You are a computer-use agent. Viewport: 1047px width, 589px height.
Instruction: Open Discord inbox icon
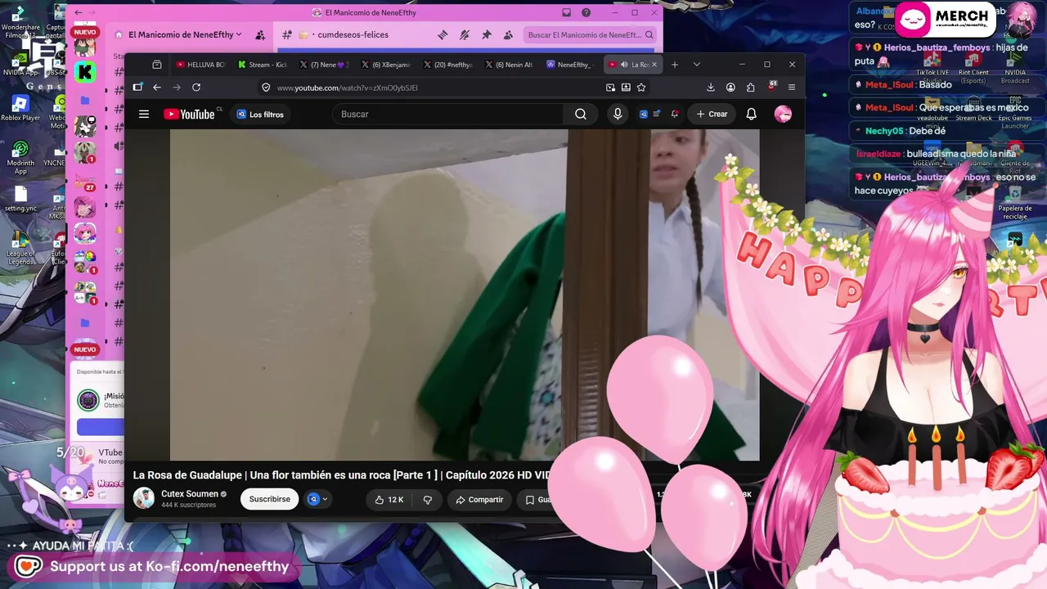coord(566,12)
